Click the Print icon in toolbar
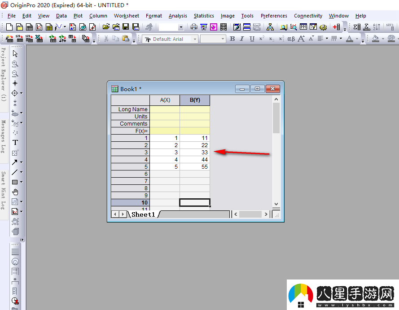Viewport: 399px width, 310px height. click(x=194, y=27)
